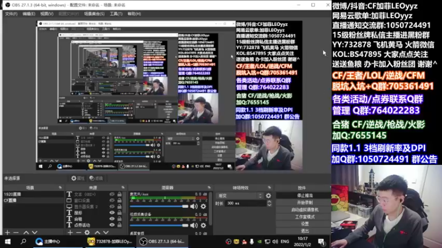Open the 帮助(H) menu
Viewport: 442px width, 248px height.
(x=134, y=14)
